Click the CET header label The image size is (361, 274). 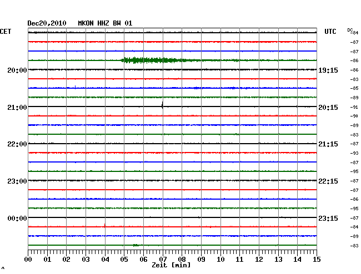pos(6,32)
